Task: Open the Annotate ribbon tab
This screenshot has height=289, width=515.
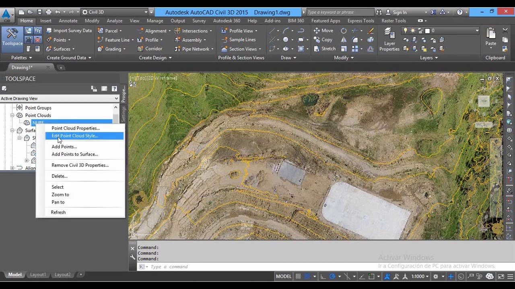Action: [x=68, y=21]
